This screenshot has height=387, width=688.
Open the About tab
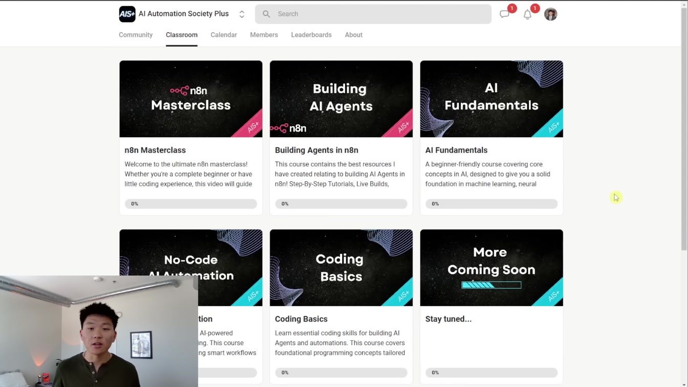click(354, 35)
